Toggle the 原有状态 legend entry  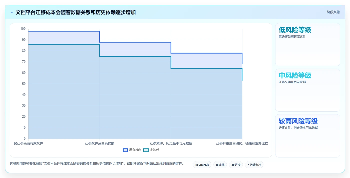[132, 150]
